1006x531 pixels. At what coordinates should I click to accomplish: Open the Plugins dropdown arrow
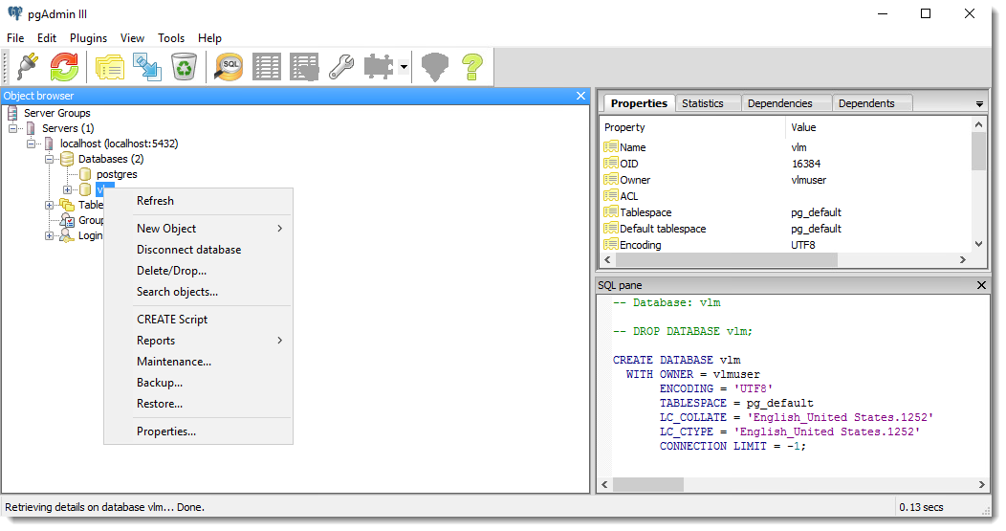(404, 66)
